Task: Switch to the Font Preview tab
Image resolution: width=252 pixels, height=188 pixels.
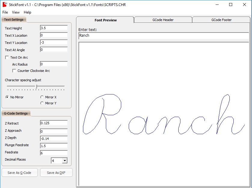Action: (x=106, y=20)
